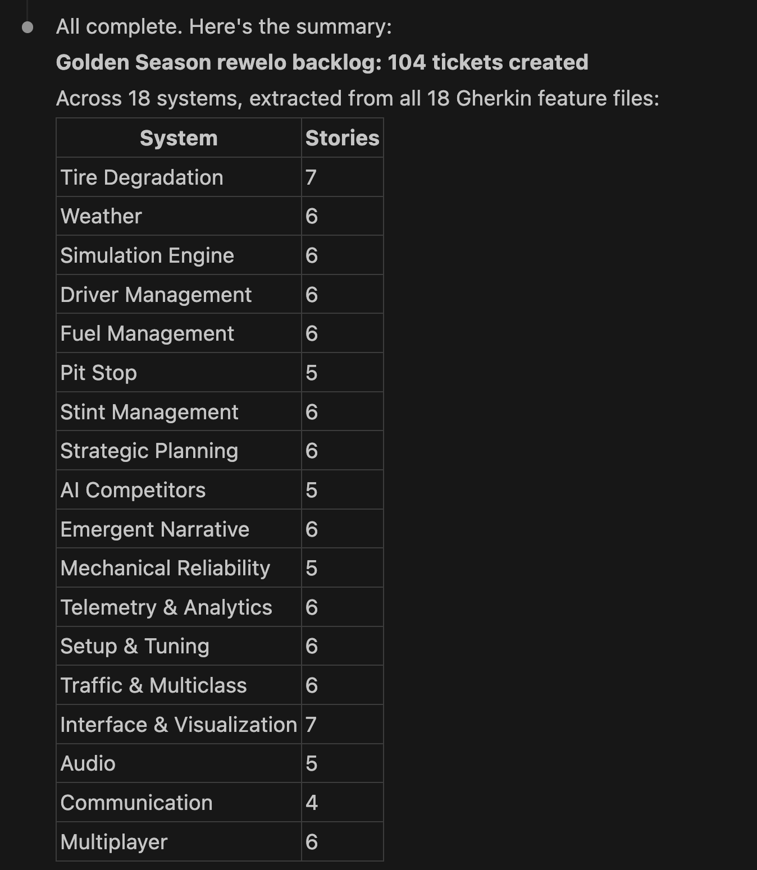757x870 pixels.
Task: Click on Fuel Management entry
Action: click(179, 333)
